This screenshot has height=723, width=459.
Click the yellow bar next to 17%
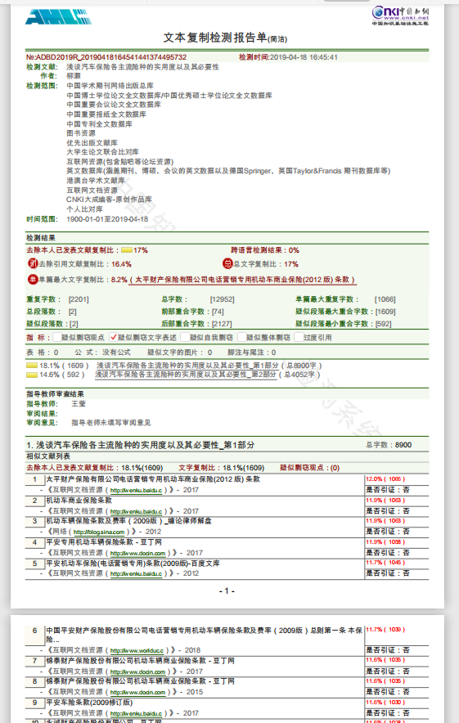[127, 250]
